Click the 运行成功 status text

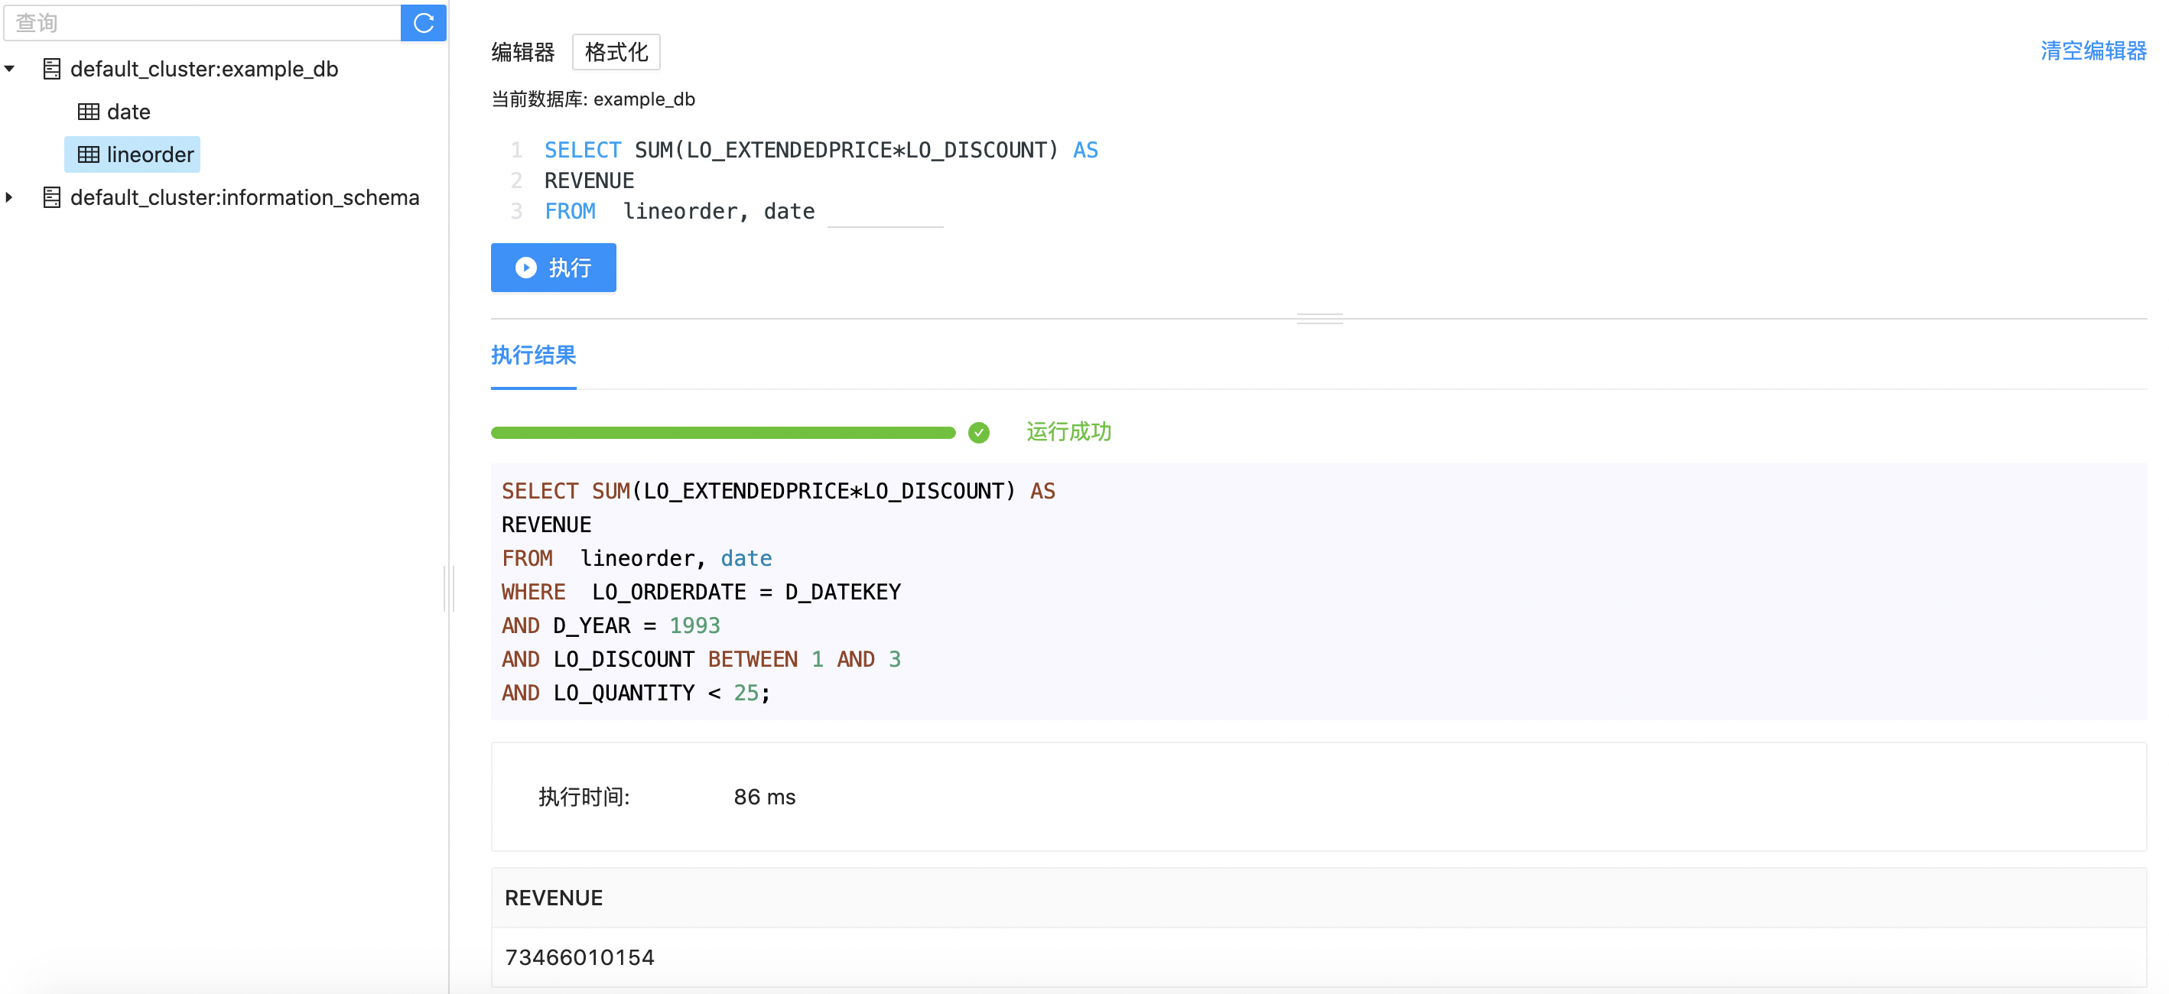[1068, 432]
